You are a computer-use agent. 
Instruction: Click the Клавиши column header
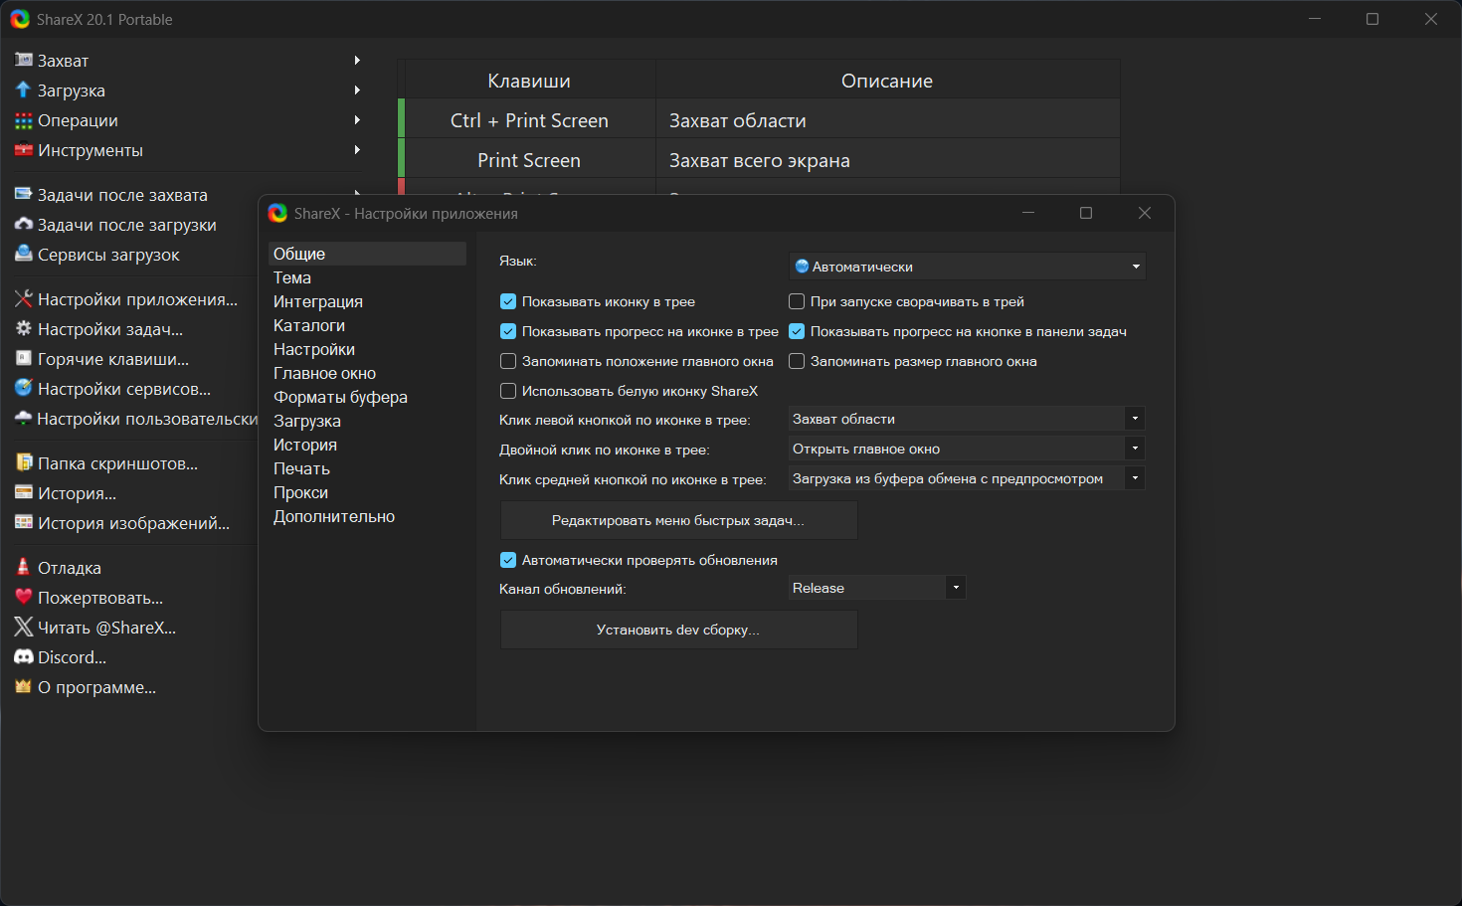tap(529, 81)
